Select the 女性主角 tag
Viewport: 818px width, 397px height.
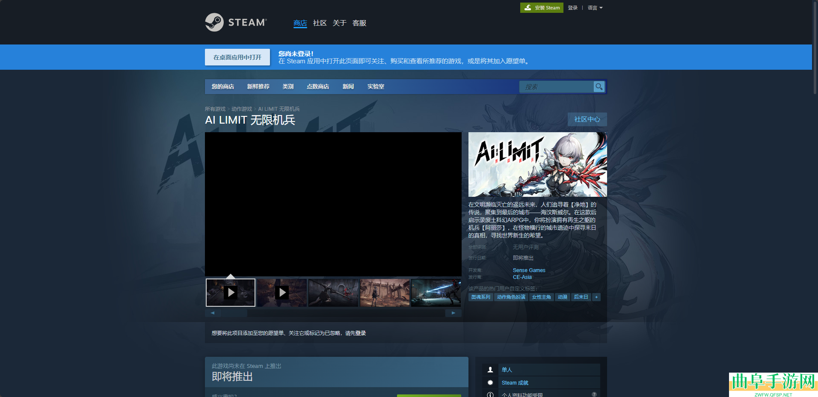click(x=542, y=297)
